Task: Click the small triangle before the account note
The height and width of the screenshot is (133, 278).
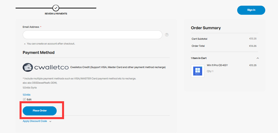Action: [x=25, y=44]
